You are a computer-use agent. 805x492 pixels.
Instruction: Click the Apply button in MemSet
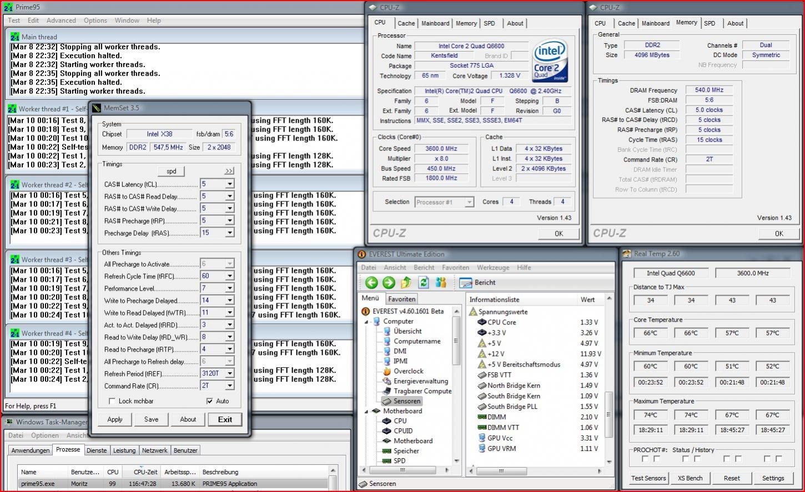coord(115,419)
